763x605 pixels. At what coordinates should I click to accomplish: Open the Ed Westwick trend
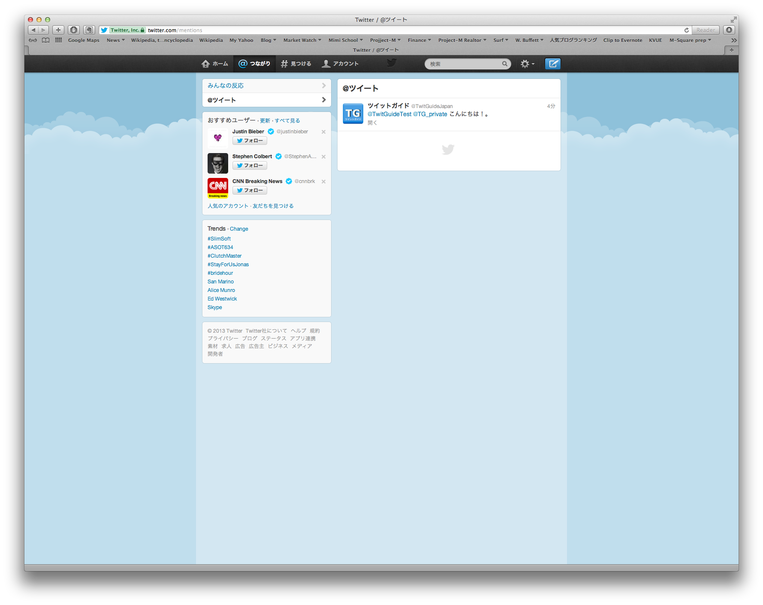tap(222, 299)
